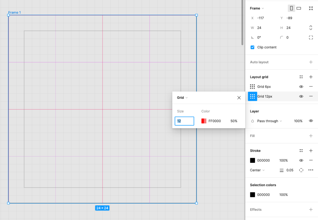This screenshot has height=220, width=318.
Task: Click the grid opacity 50% value
Action: click(234, 121)
